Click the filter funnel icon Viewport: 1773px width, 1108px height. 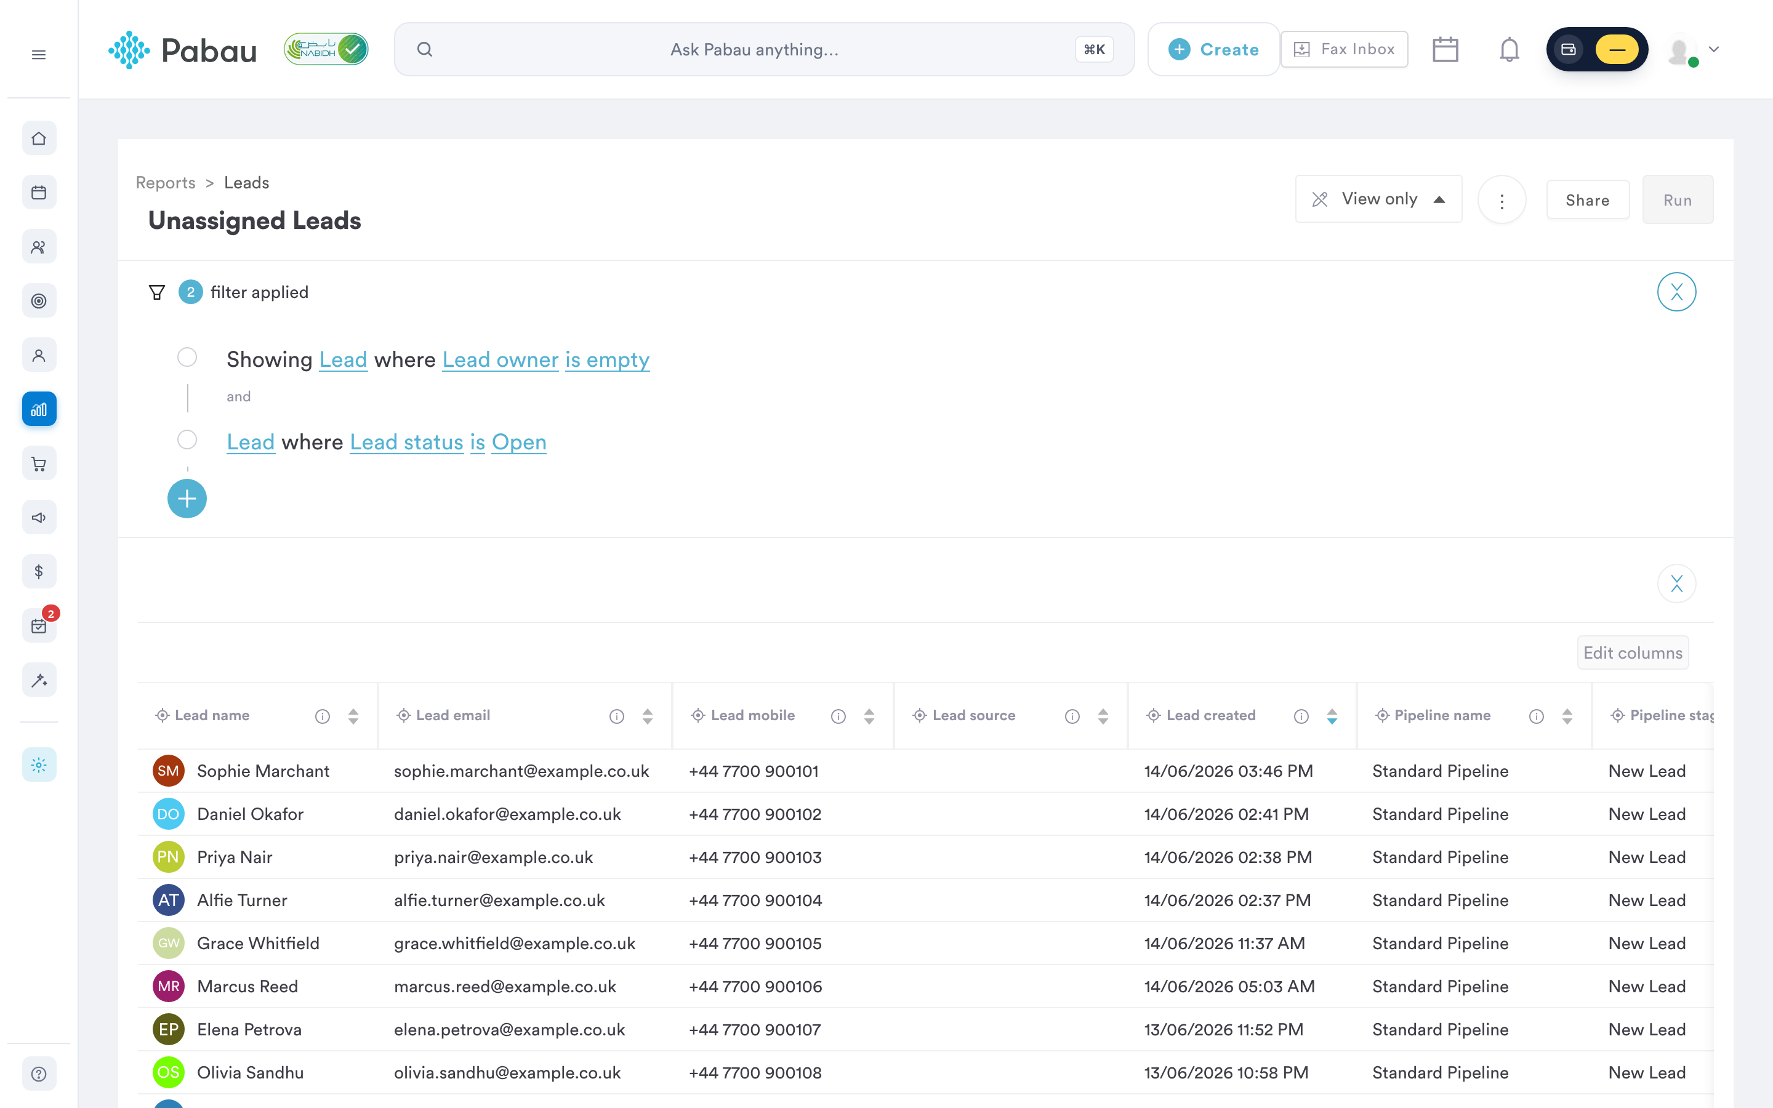(x=157, y=292)
